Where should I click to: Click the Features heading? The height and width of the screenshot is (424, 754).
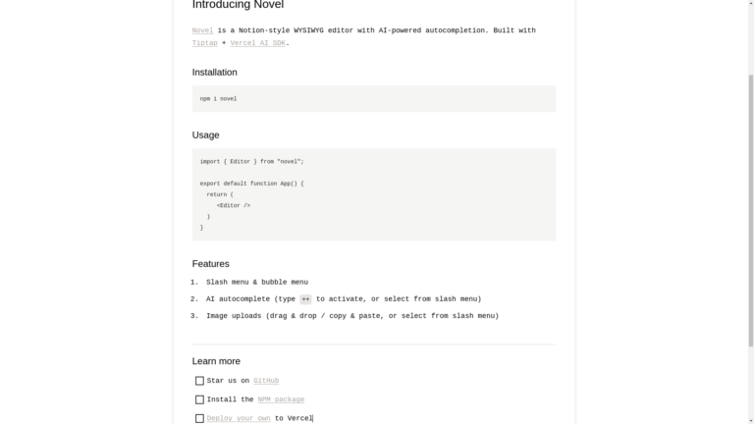click(210, 264)
